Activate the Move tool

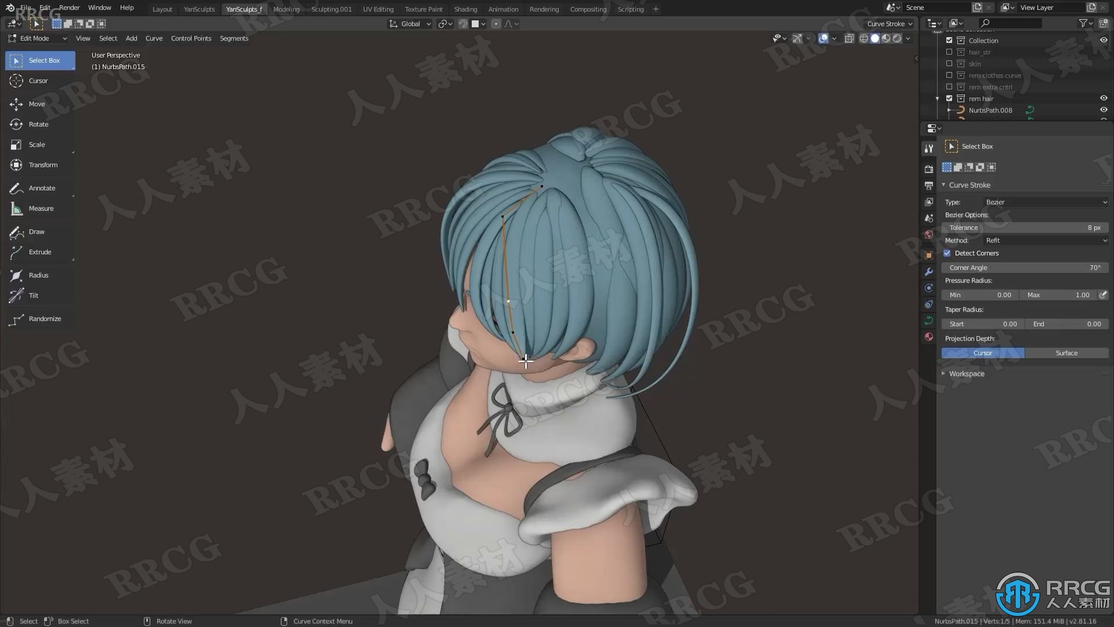click(40, 104)
